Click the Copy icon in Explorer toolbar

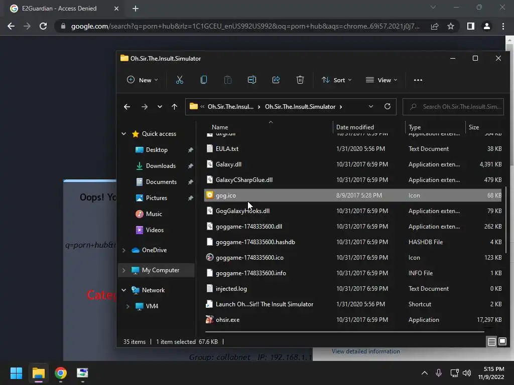pos(204,80)
